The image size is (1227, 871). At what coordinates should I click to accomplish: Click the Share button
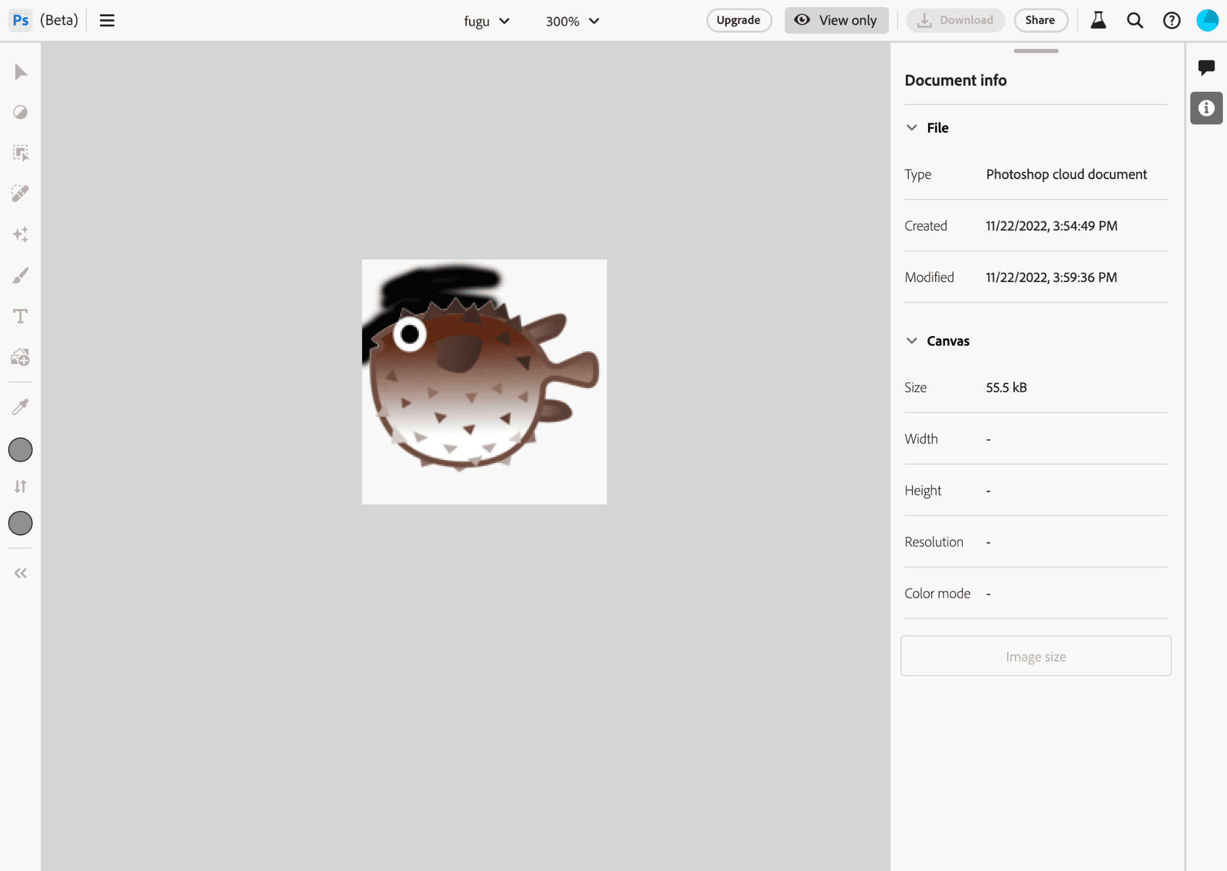click(x=1038, y=20)
